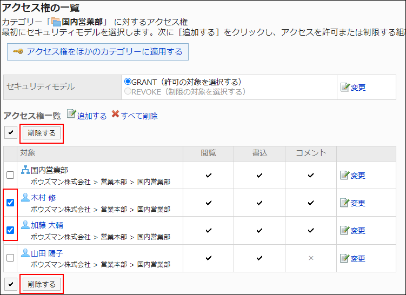Click the edit icon in the 木村 修 row
The image size is (406, 295).
tap(344, 203)
